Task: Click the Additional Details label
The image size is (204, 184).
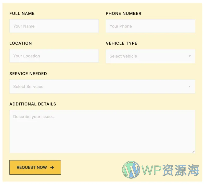Action: click(33, 104)
